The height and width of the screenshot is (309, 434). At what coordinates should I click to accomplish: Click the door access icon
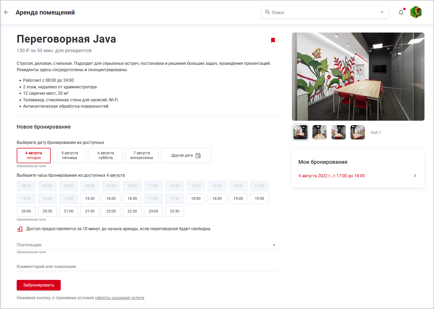(x=20, y=229)
